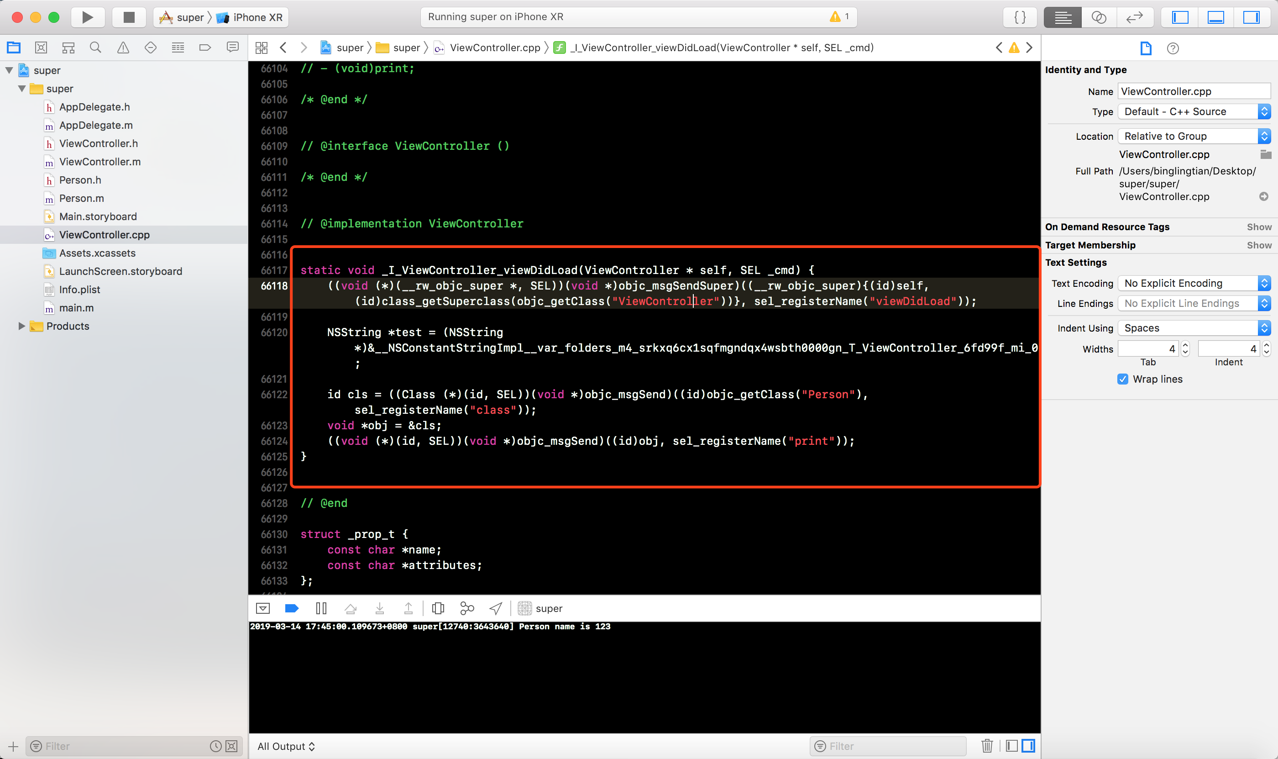Viewport: 1278px width, 759px height.
Task: Open the All Output popup
Action: click(286, 746)
